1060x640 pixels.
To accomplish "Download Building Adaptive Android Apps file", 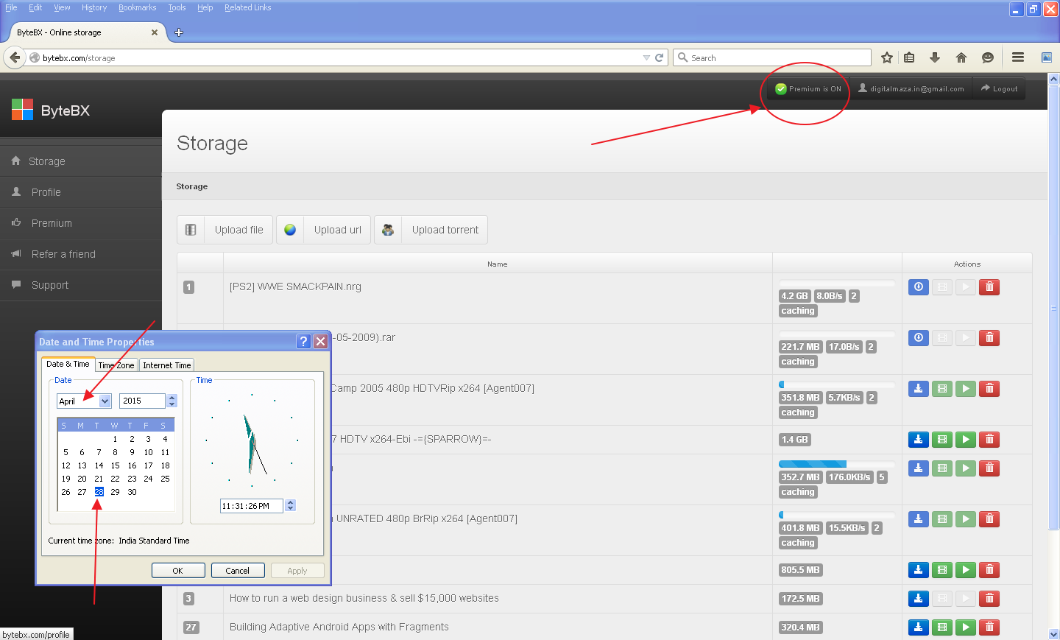I will click(x=919, y=627).
